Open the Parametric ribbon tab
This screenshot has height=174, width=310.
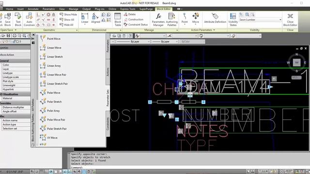48,9
